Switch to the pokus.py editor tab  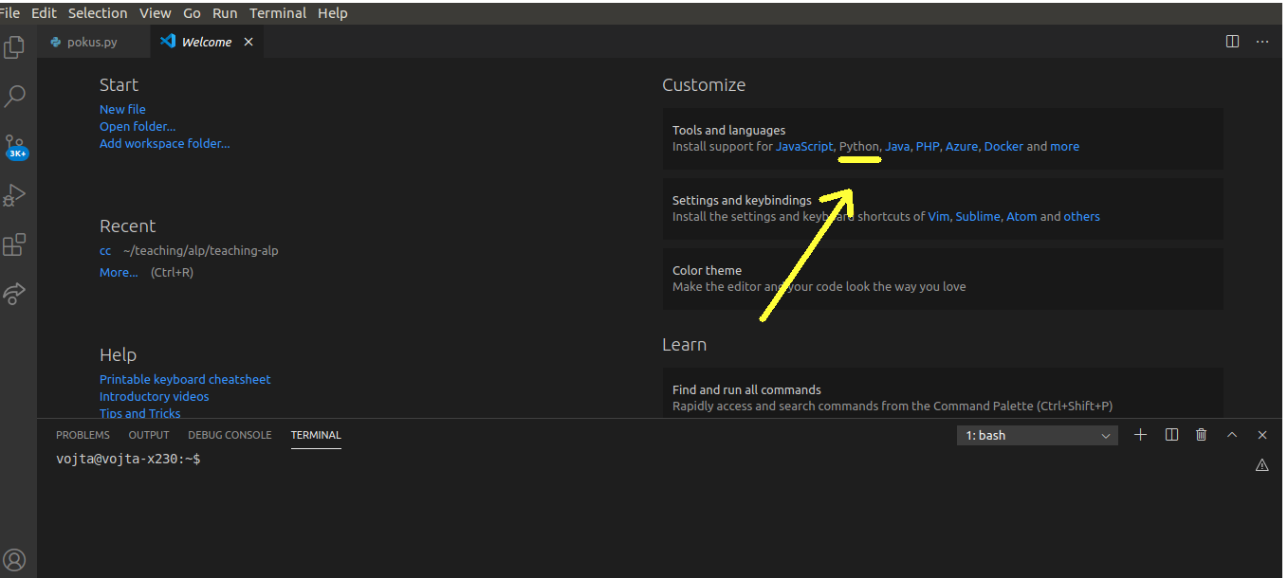tap(93, 42)
